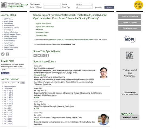Share special issue on Twitter icon
This screenshot has width=146, height=129.
pyautogui.click(x=39, y=55)
